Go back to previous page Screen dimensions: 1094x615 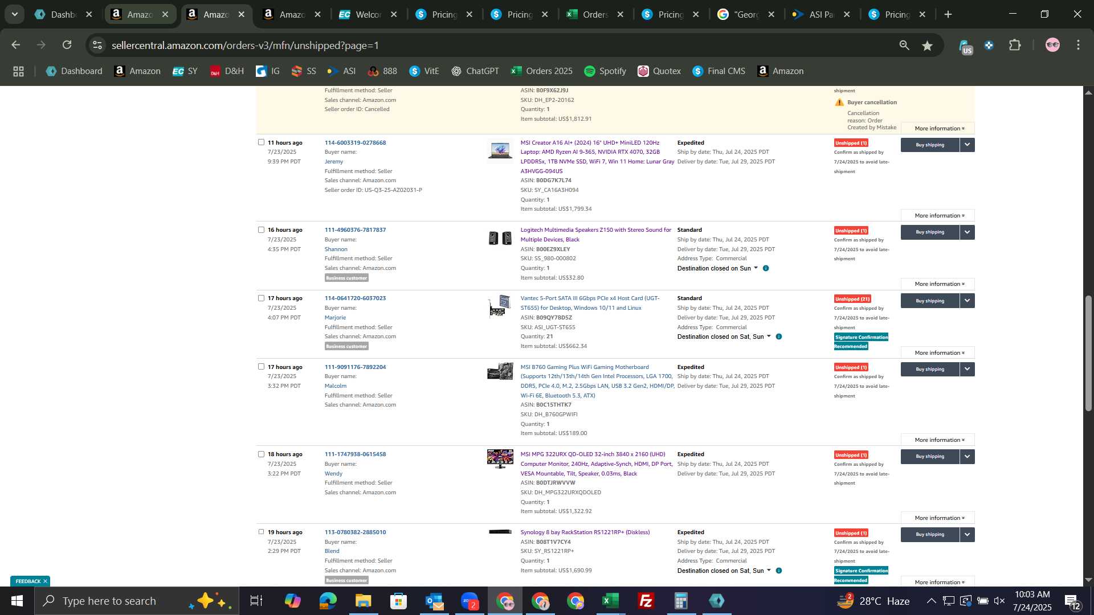(16, 45)
